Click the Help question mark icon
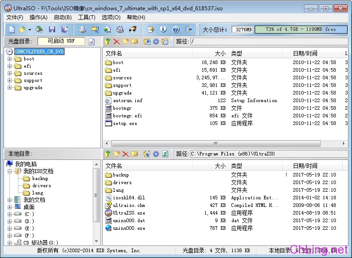352x258 pixels. pyautogui.click(x=176, y=30)
